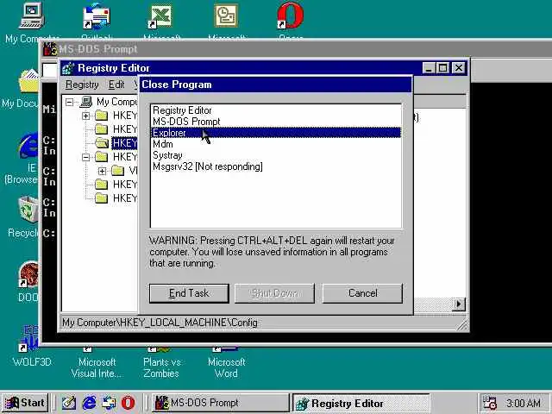Collapse the expanded HKEY branch above the VI subkey

[x=85, y=157]
